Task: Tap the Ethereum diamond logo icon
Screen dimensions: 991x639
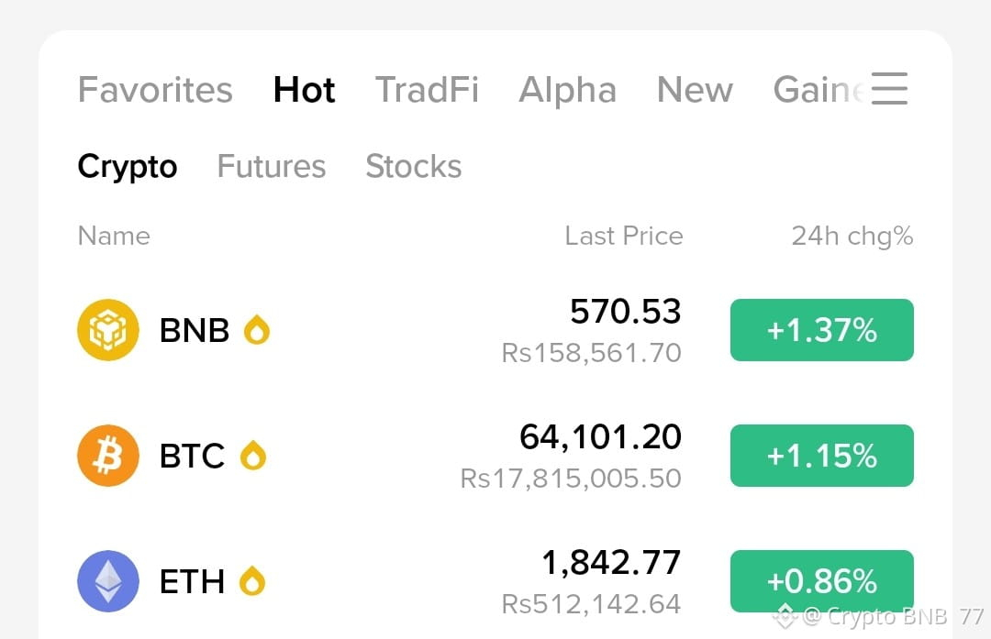Action: 108,581
